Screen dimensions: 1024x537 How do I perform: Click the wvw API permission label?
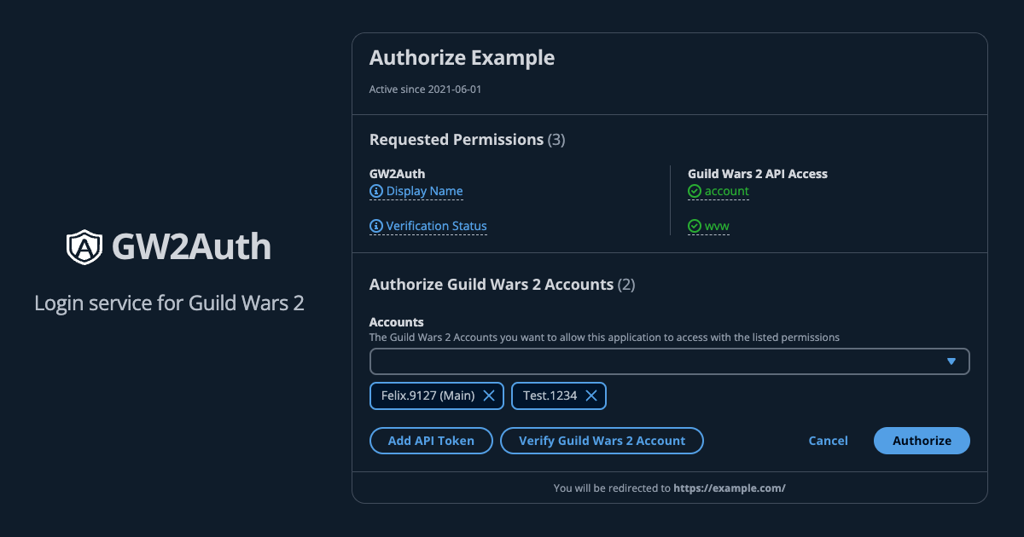(717, 227)
